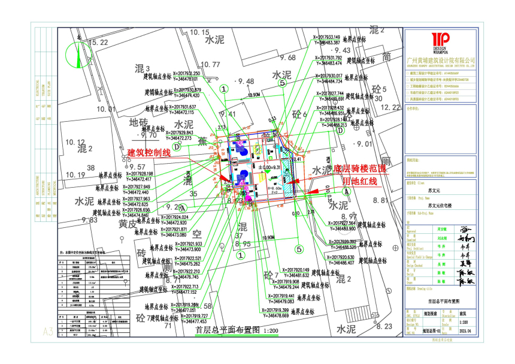Click the elevation value 8.23
Viewport: 515px width, 364px height.
click(x=384, y=326)
